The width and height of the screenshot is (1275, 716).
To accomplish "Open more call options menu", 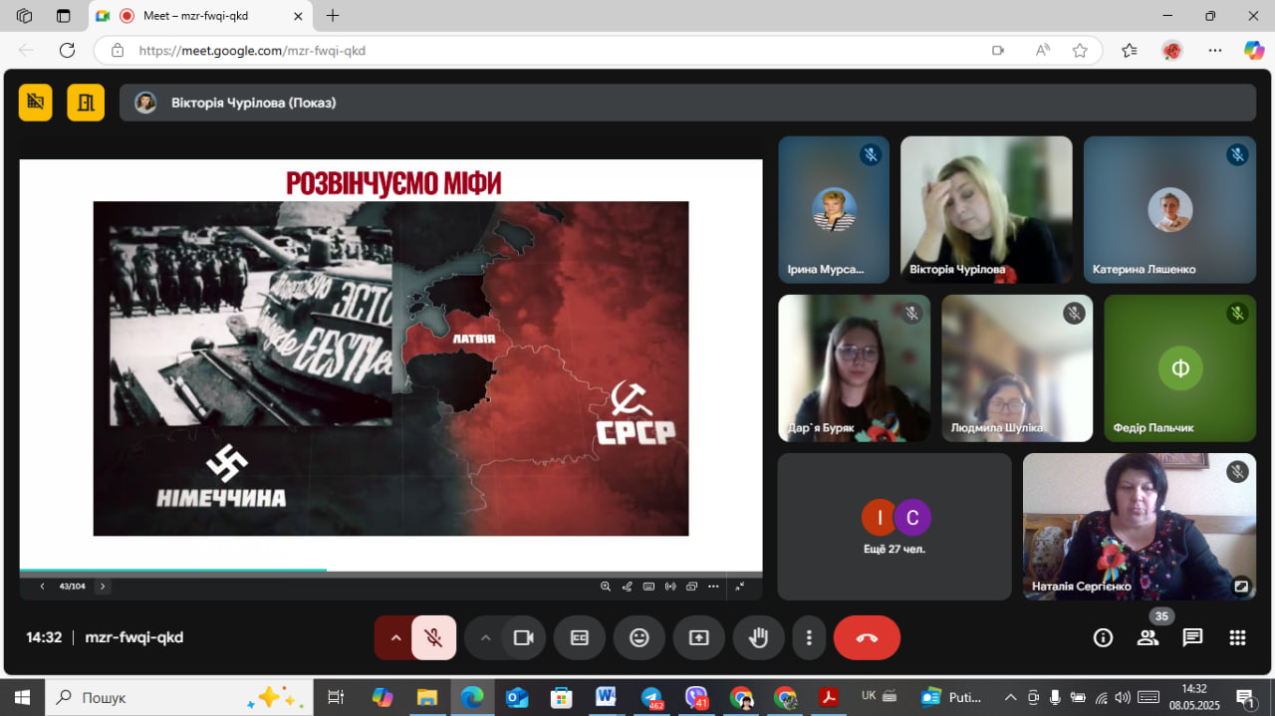I will point(810,638).
